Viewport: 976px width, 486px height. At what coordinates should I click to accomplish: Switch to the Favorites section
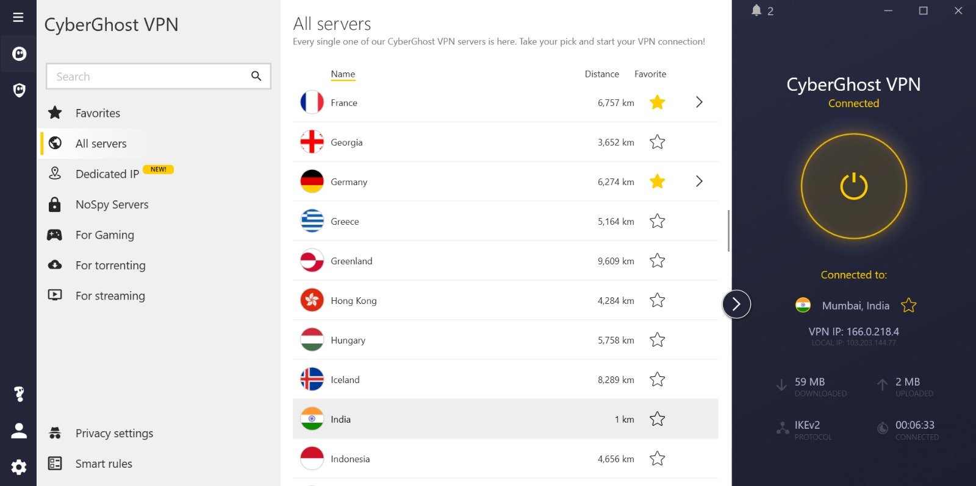pyautogui.click(x=98, y=113)
